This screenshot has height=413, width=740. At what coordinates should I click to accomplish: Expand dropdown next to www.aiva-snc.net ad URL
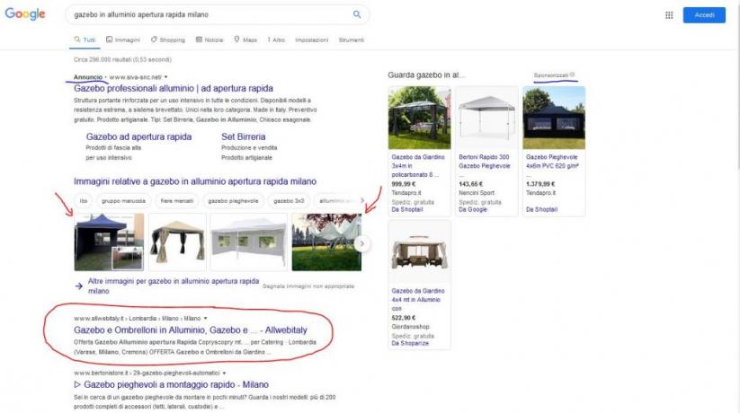tap(165, 77)
